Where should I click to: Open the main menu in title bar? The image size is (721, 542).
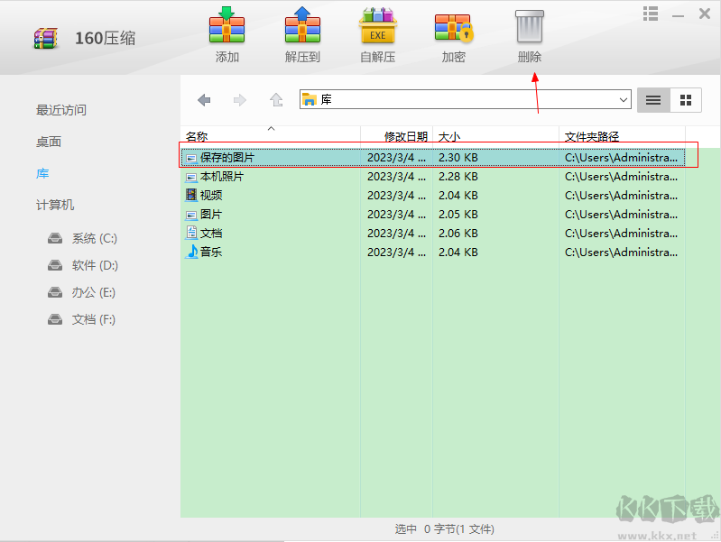(651, 14)
